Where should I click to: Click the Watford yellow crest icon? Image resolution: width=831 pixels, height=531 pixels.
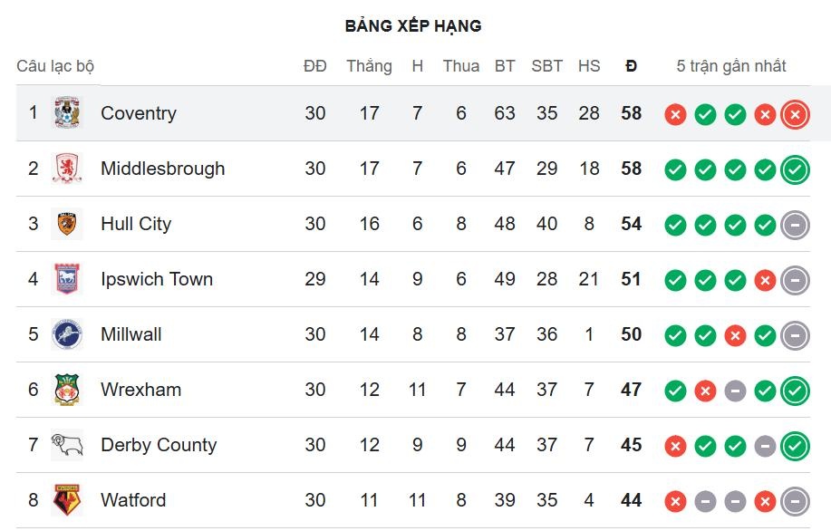coord(67,500)
